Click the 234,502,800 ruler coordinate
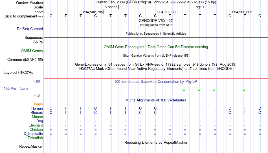The height and width of the screenshot is (153, 268). coord(167,12)
